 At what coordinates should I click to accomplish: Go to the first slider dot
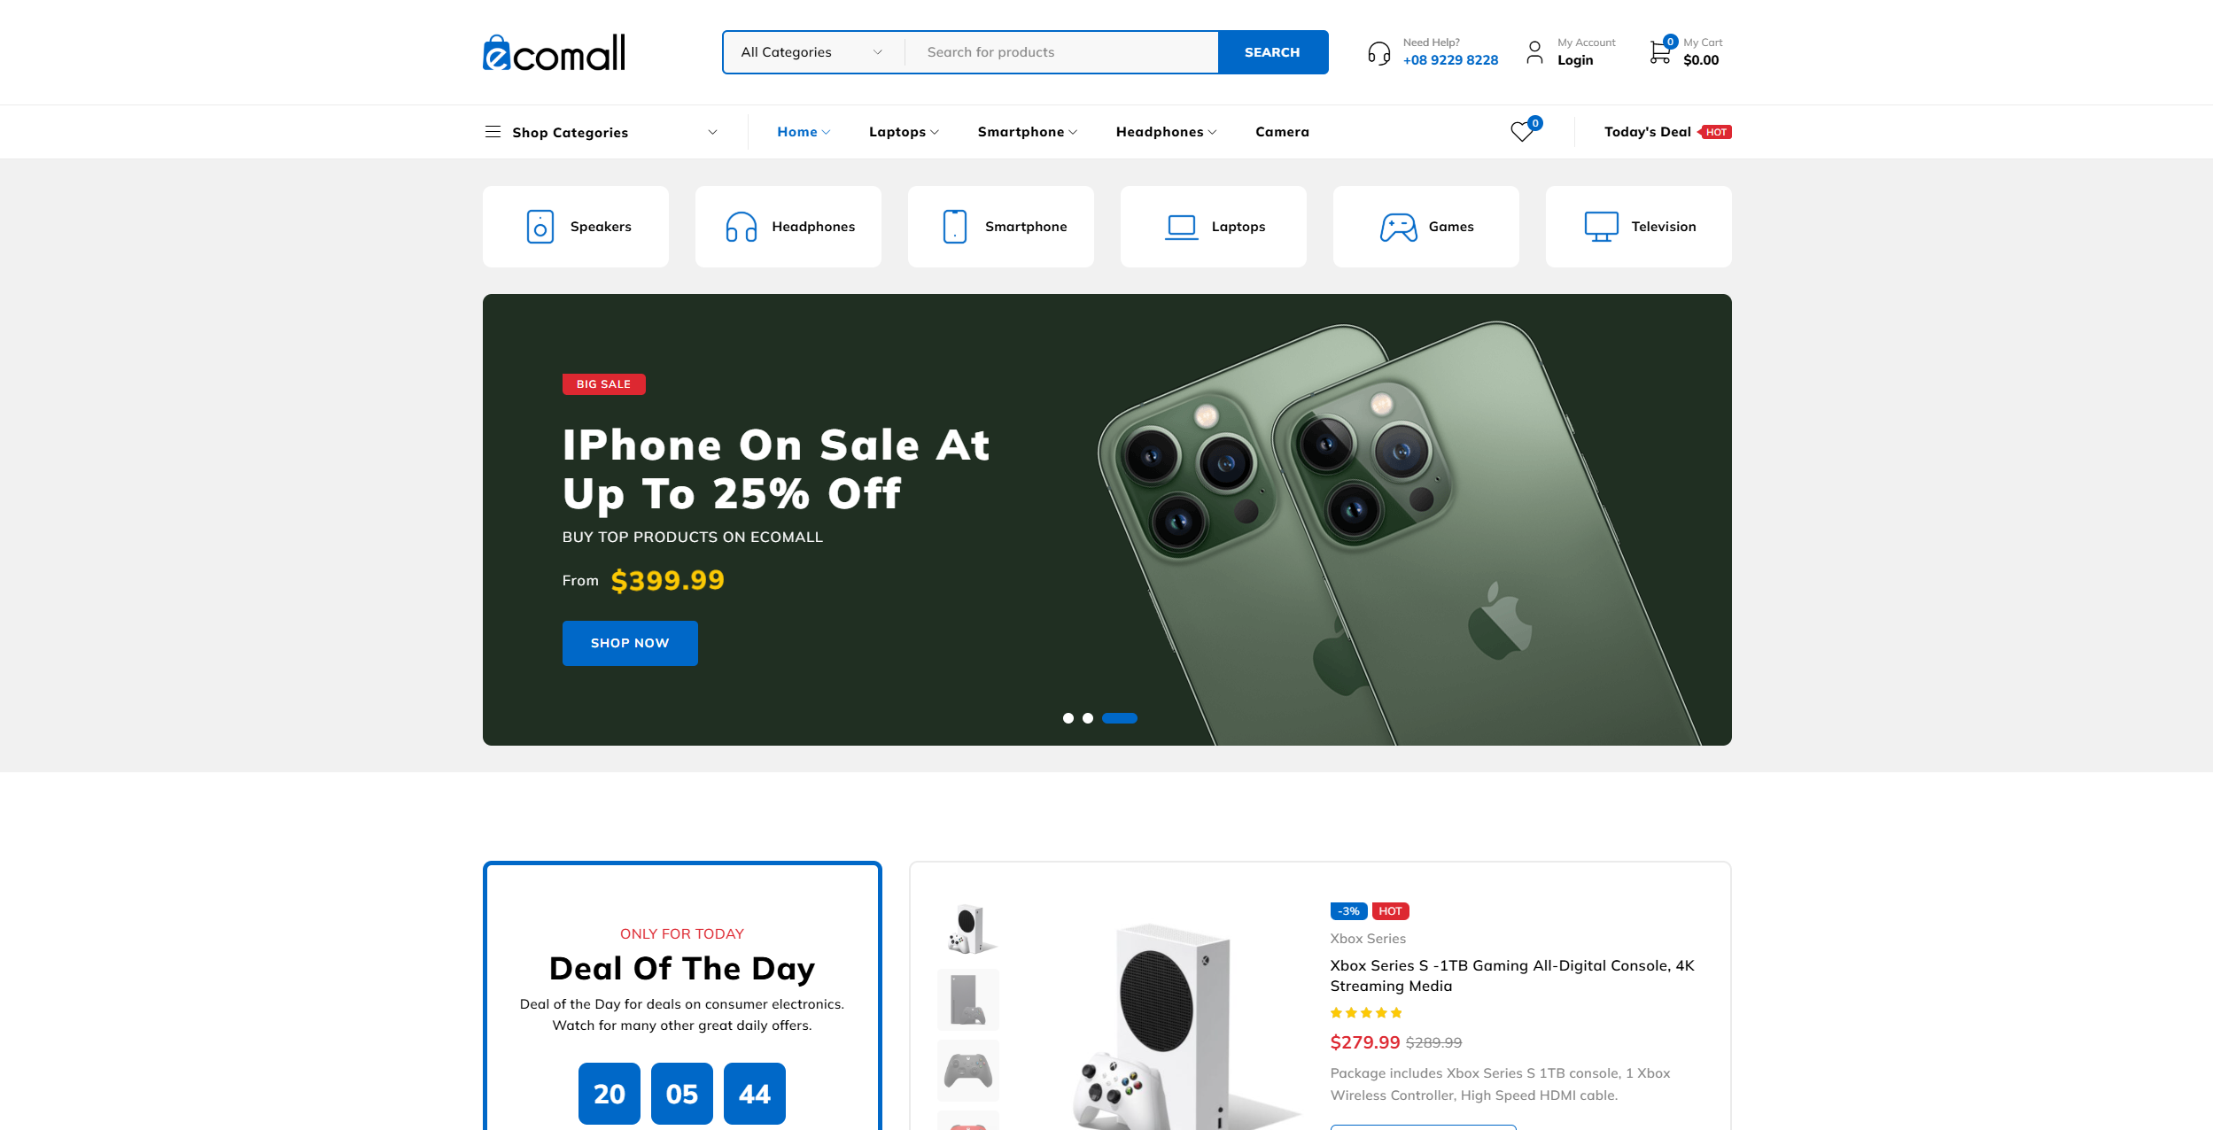[1068, 718]
